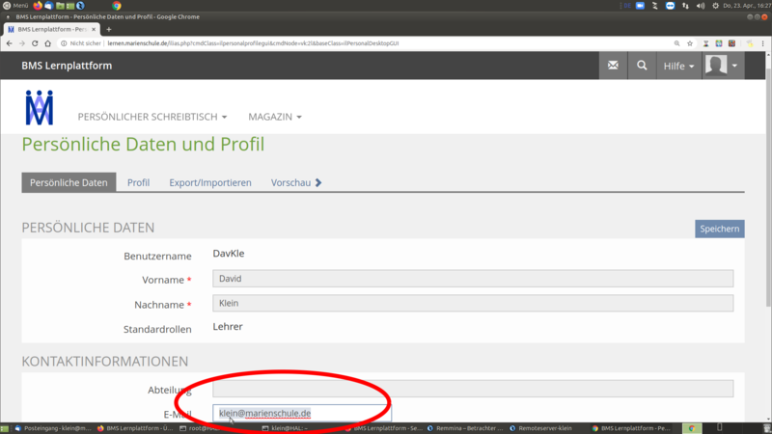
Task: Expand the user avatar dropdown
Action: tap(722, 66)
